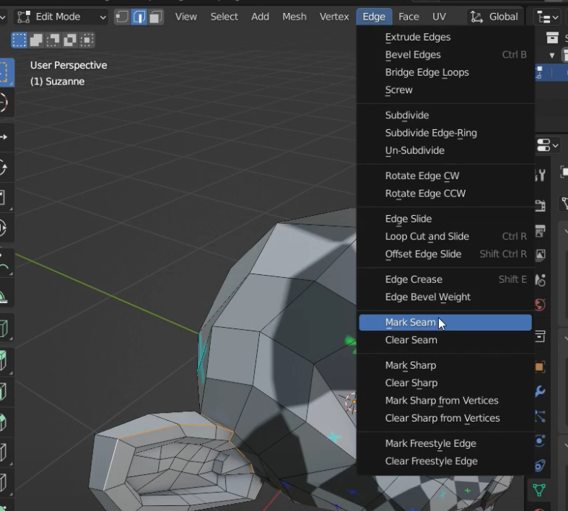The width and height of the screenshot is (568, 511).
Task: Open the World properties tab
Action: click(540, 304)
